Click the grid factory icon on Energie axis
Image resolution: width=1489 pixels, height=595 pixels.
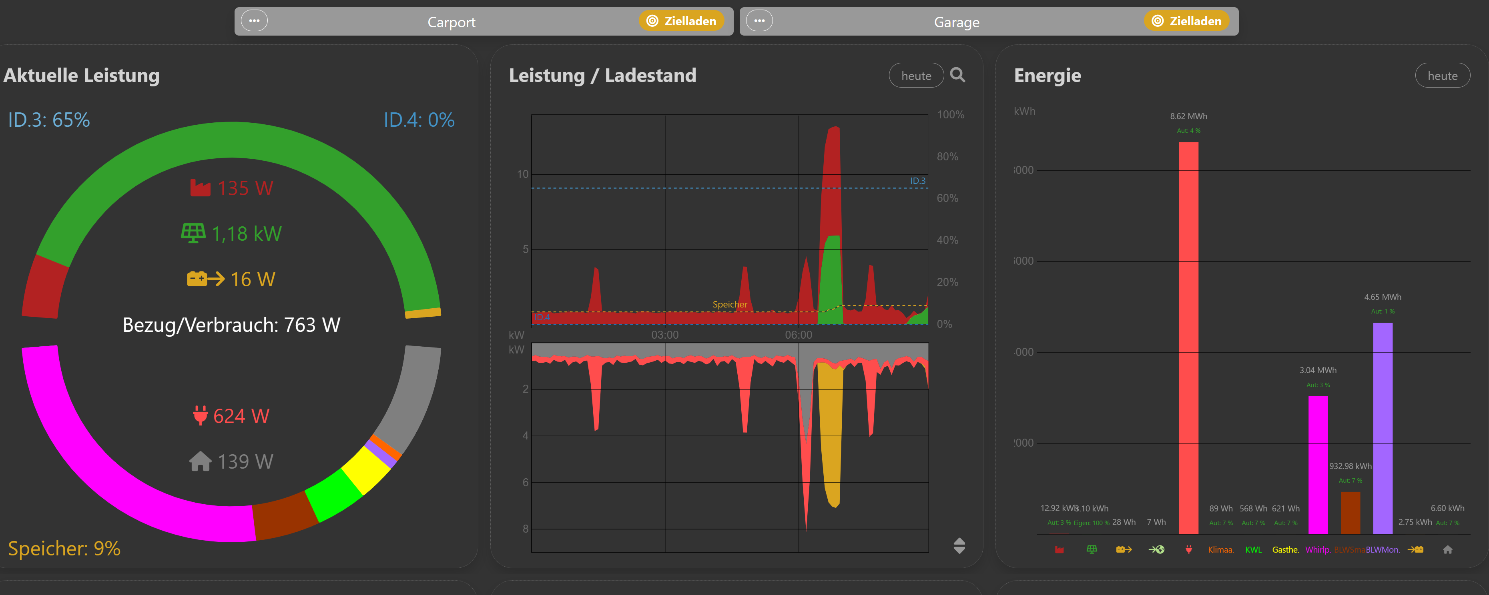[1059, 549]
